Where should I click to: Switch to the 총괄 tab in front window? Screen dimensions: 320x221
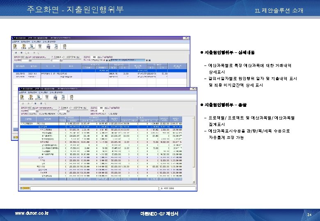point(39,104)
